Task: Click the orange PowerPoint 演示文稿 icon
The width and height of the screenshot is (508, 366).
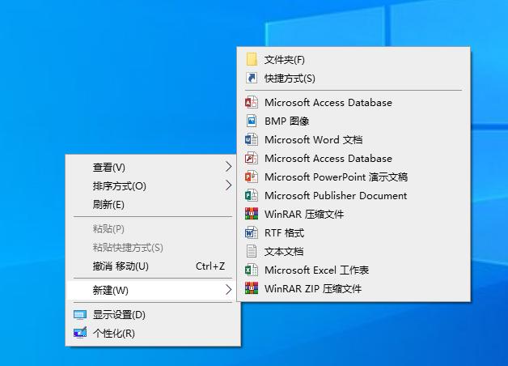Action: click(x=252, y=177)
